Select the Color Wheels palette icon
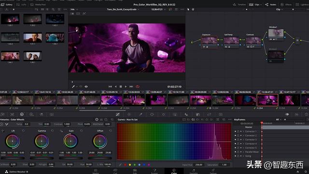The width and height of the screenshot is (309, 174). tap(22, 114)
